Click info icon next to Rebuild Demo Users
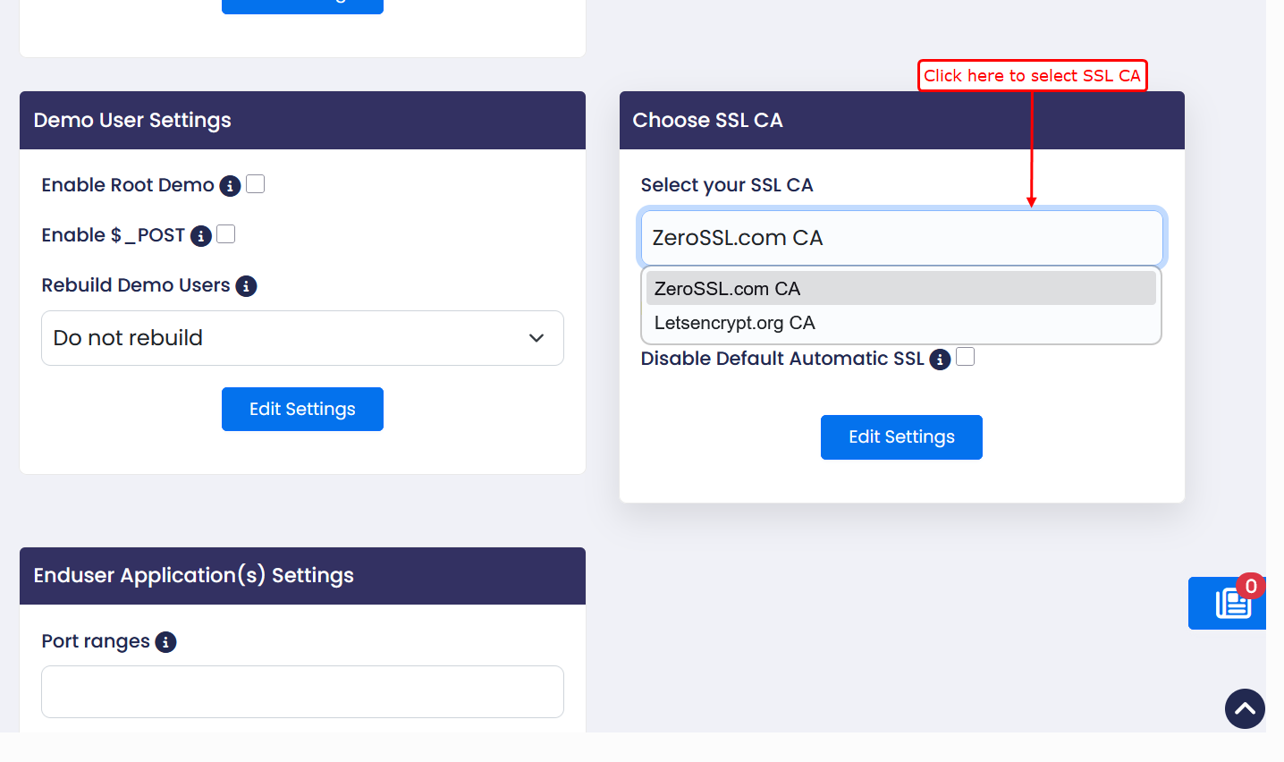This screenshot has height=762, width=1284. click(x=246, y=286)
